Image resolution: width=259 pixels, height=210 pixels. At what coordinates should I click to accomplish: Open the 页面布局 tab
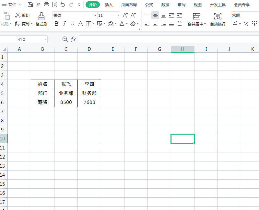(x=129, y=5)
